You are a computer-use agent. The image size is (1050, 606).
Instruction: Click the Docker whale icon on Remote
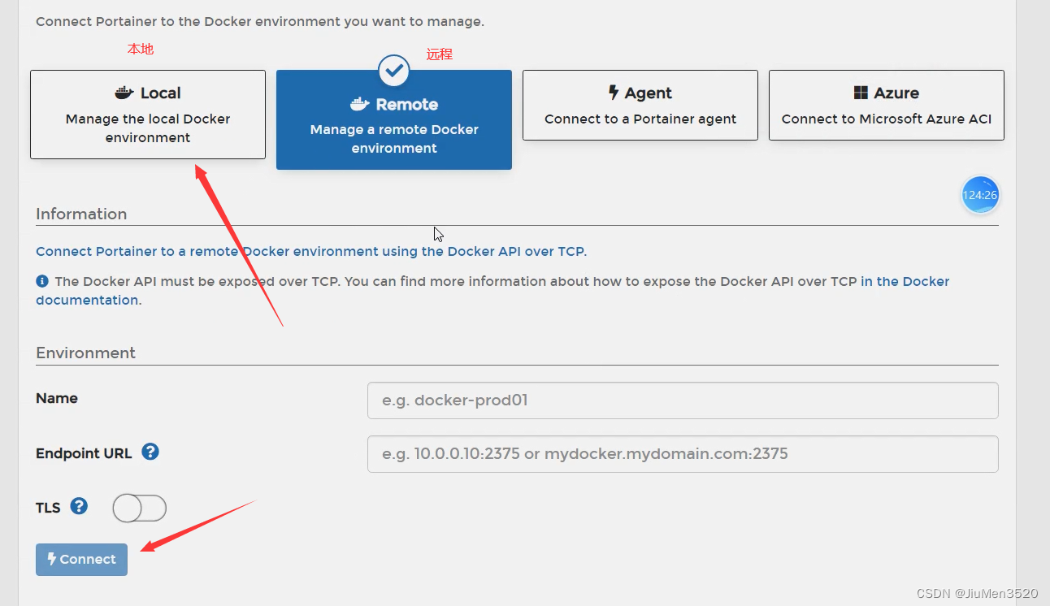tap(360, 105)
